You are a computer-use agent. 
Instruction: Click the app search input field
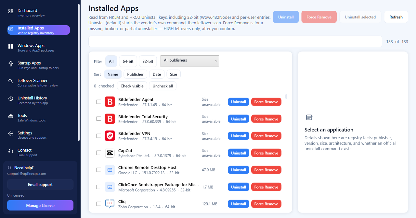[235, 41]
